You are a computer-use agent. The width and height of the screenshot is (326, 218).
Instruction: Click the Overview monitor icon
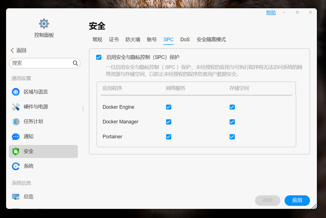[16, 196]
